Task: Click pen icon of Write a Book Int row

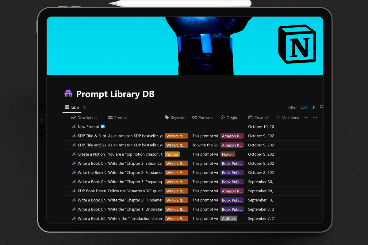Action: coord(74,218)
